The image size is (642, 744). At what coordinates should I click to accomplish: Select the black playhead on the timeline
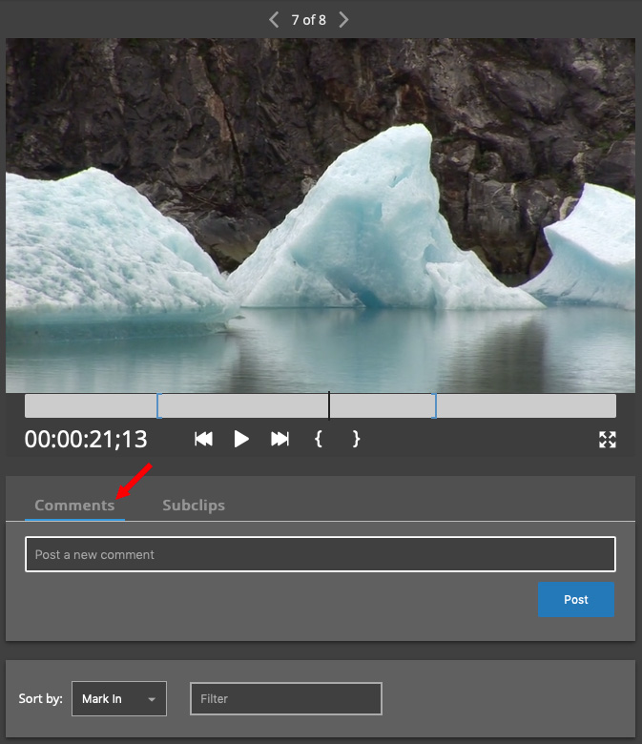(x=329, y=405)
